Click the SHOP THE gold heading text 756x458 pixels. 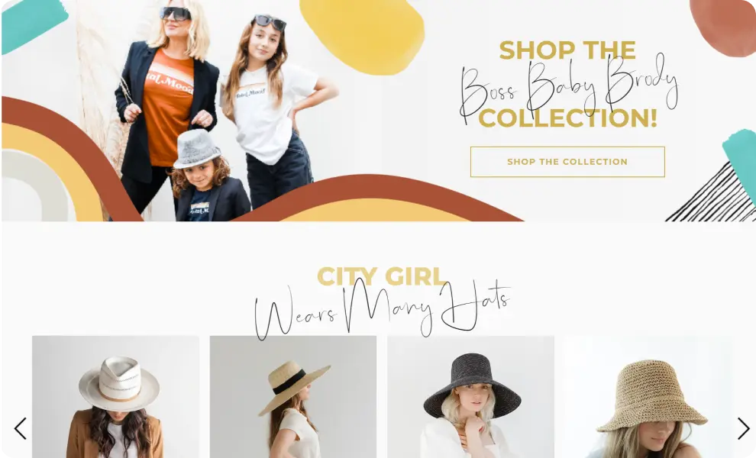tap(567, 50)
